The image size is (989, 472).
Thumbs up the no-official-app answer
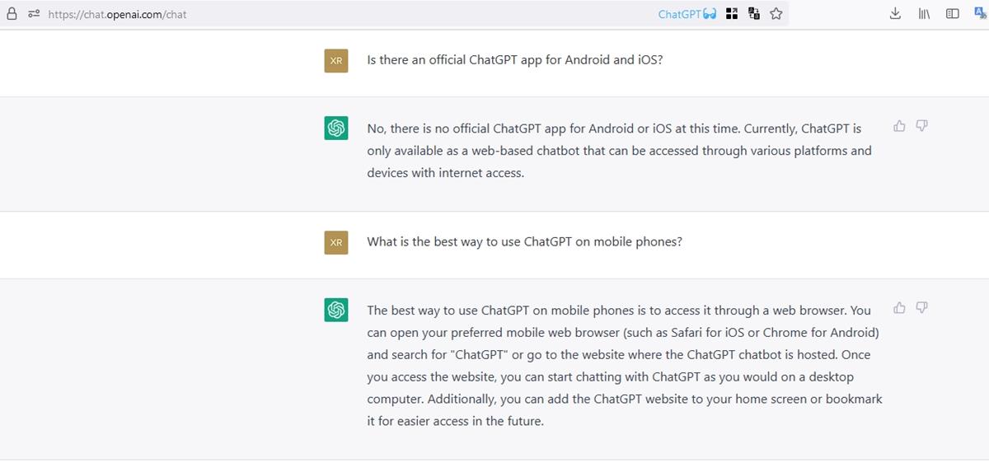(x=899, y=126)
